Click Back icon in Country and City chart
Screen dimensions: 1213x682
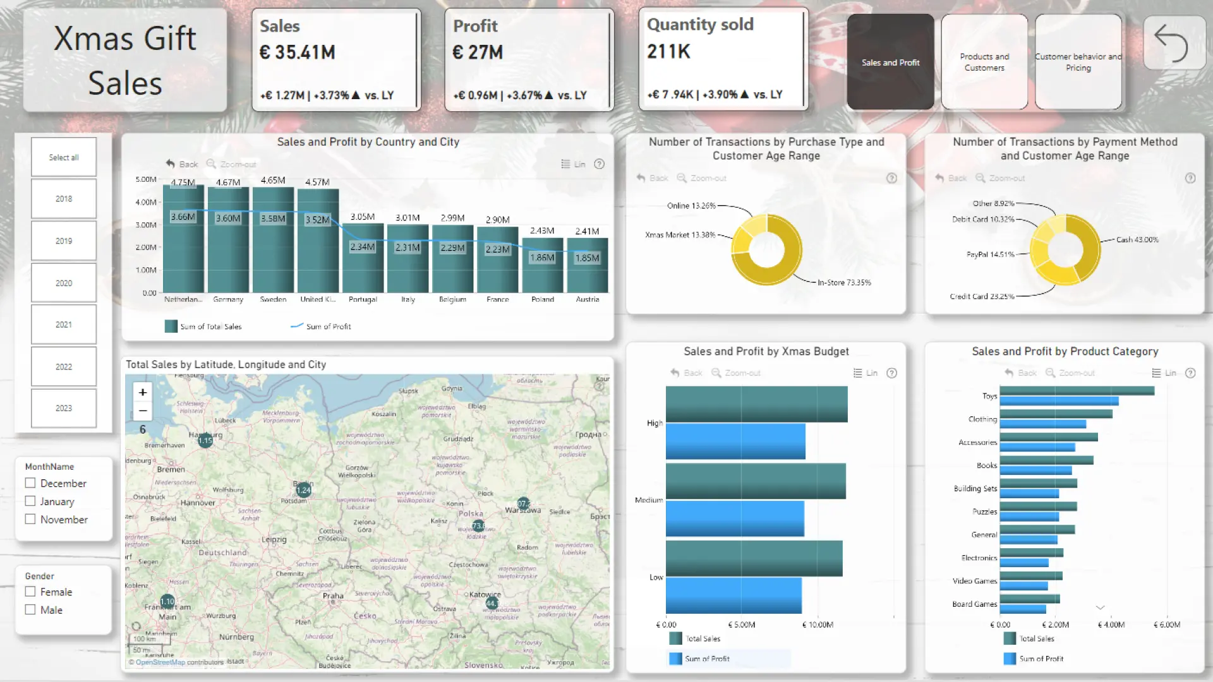point(170,164)
